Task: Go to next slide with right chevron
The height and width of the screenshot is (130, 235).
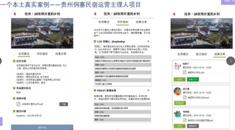Action: pyautogui.click(x=231, y=61)
